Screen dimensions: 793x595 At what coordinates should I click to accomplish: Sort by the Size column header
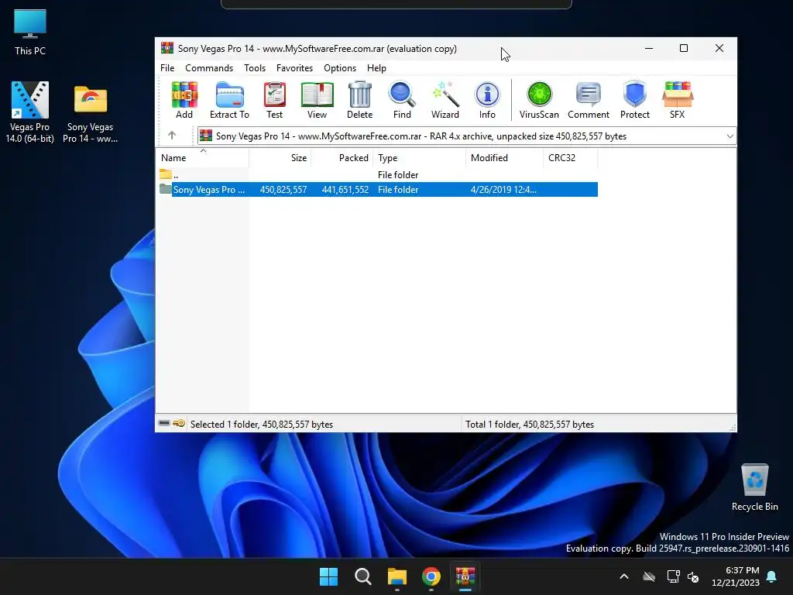[x=280, y=158]
